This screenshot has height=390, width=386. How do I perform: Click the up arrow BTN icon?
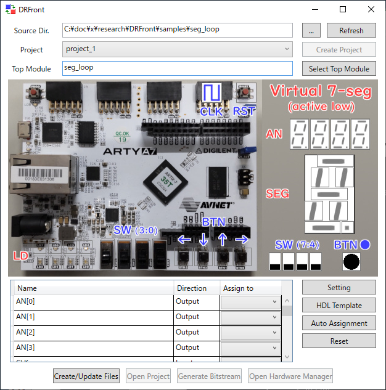222,239
